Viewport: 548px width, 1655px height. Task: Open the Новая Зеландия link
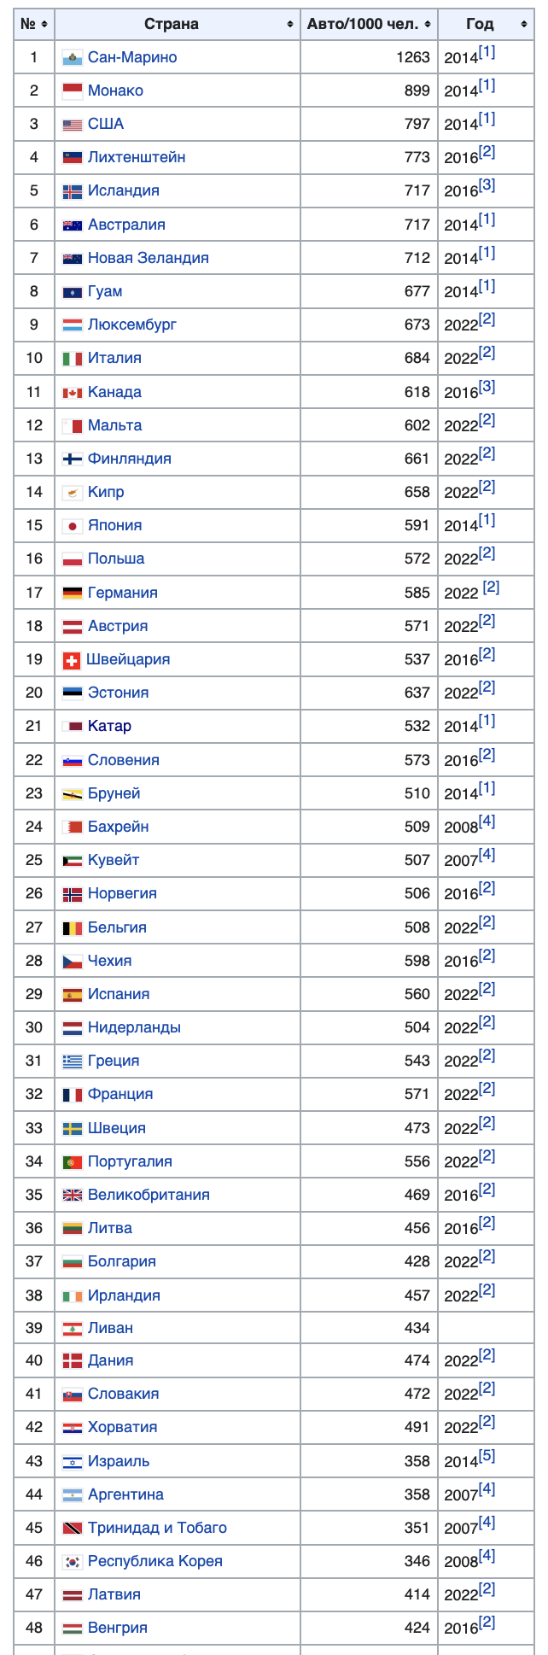pos(149,258)
